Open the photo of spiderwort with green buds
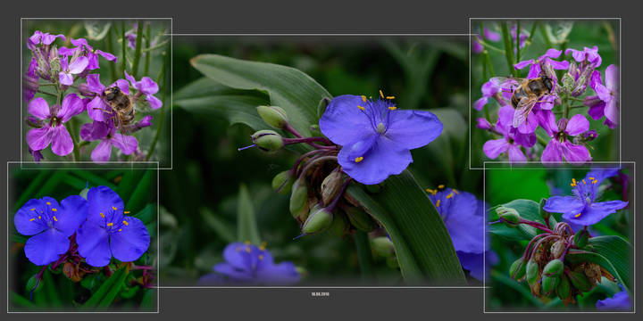The width and height of the screenshot is (643, 321). (559, 237)
